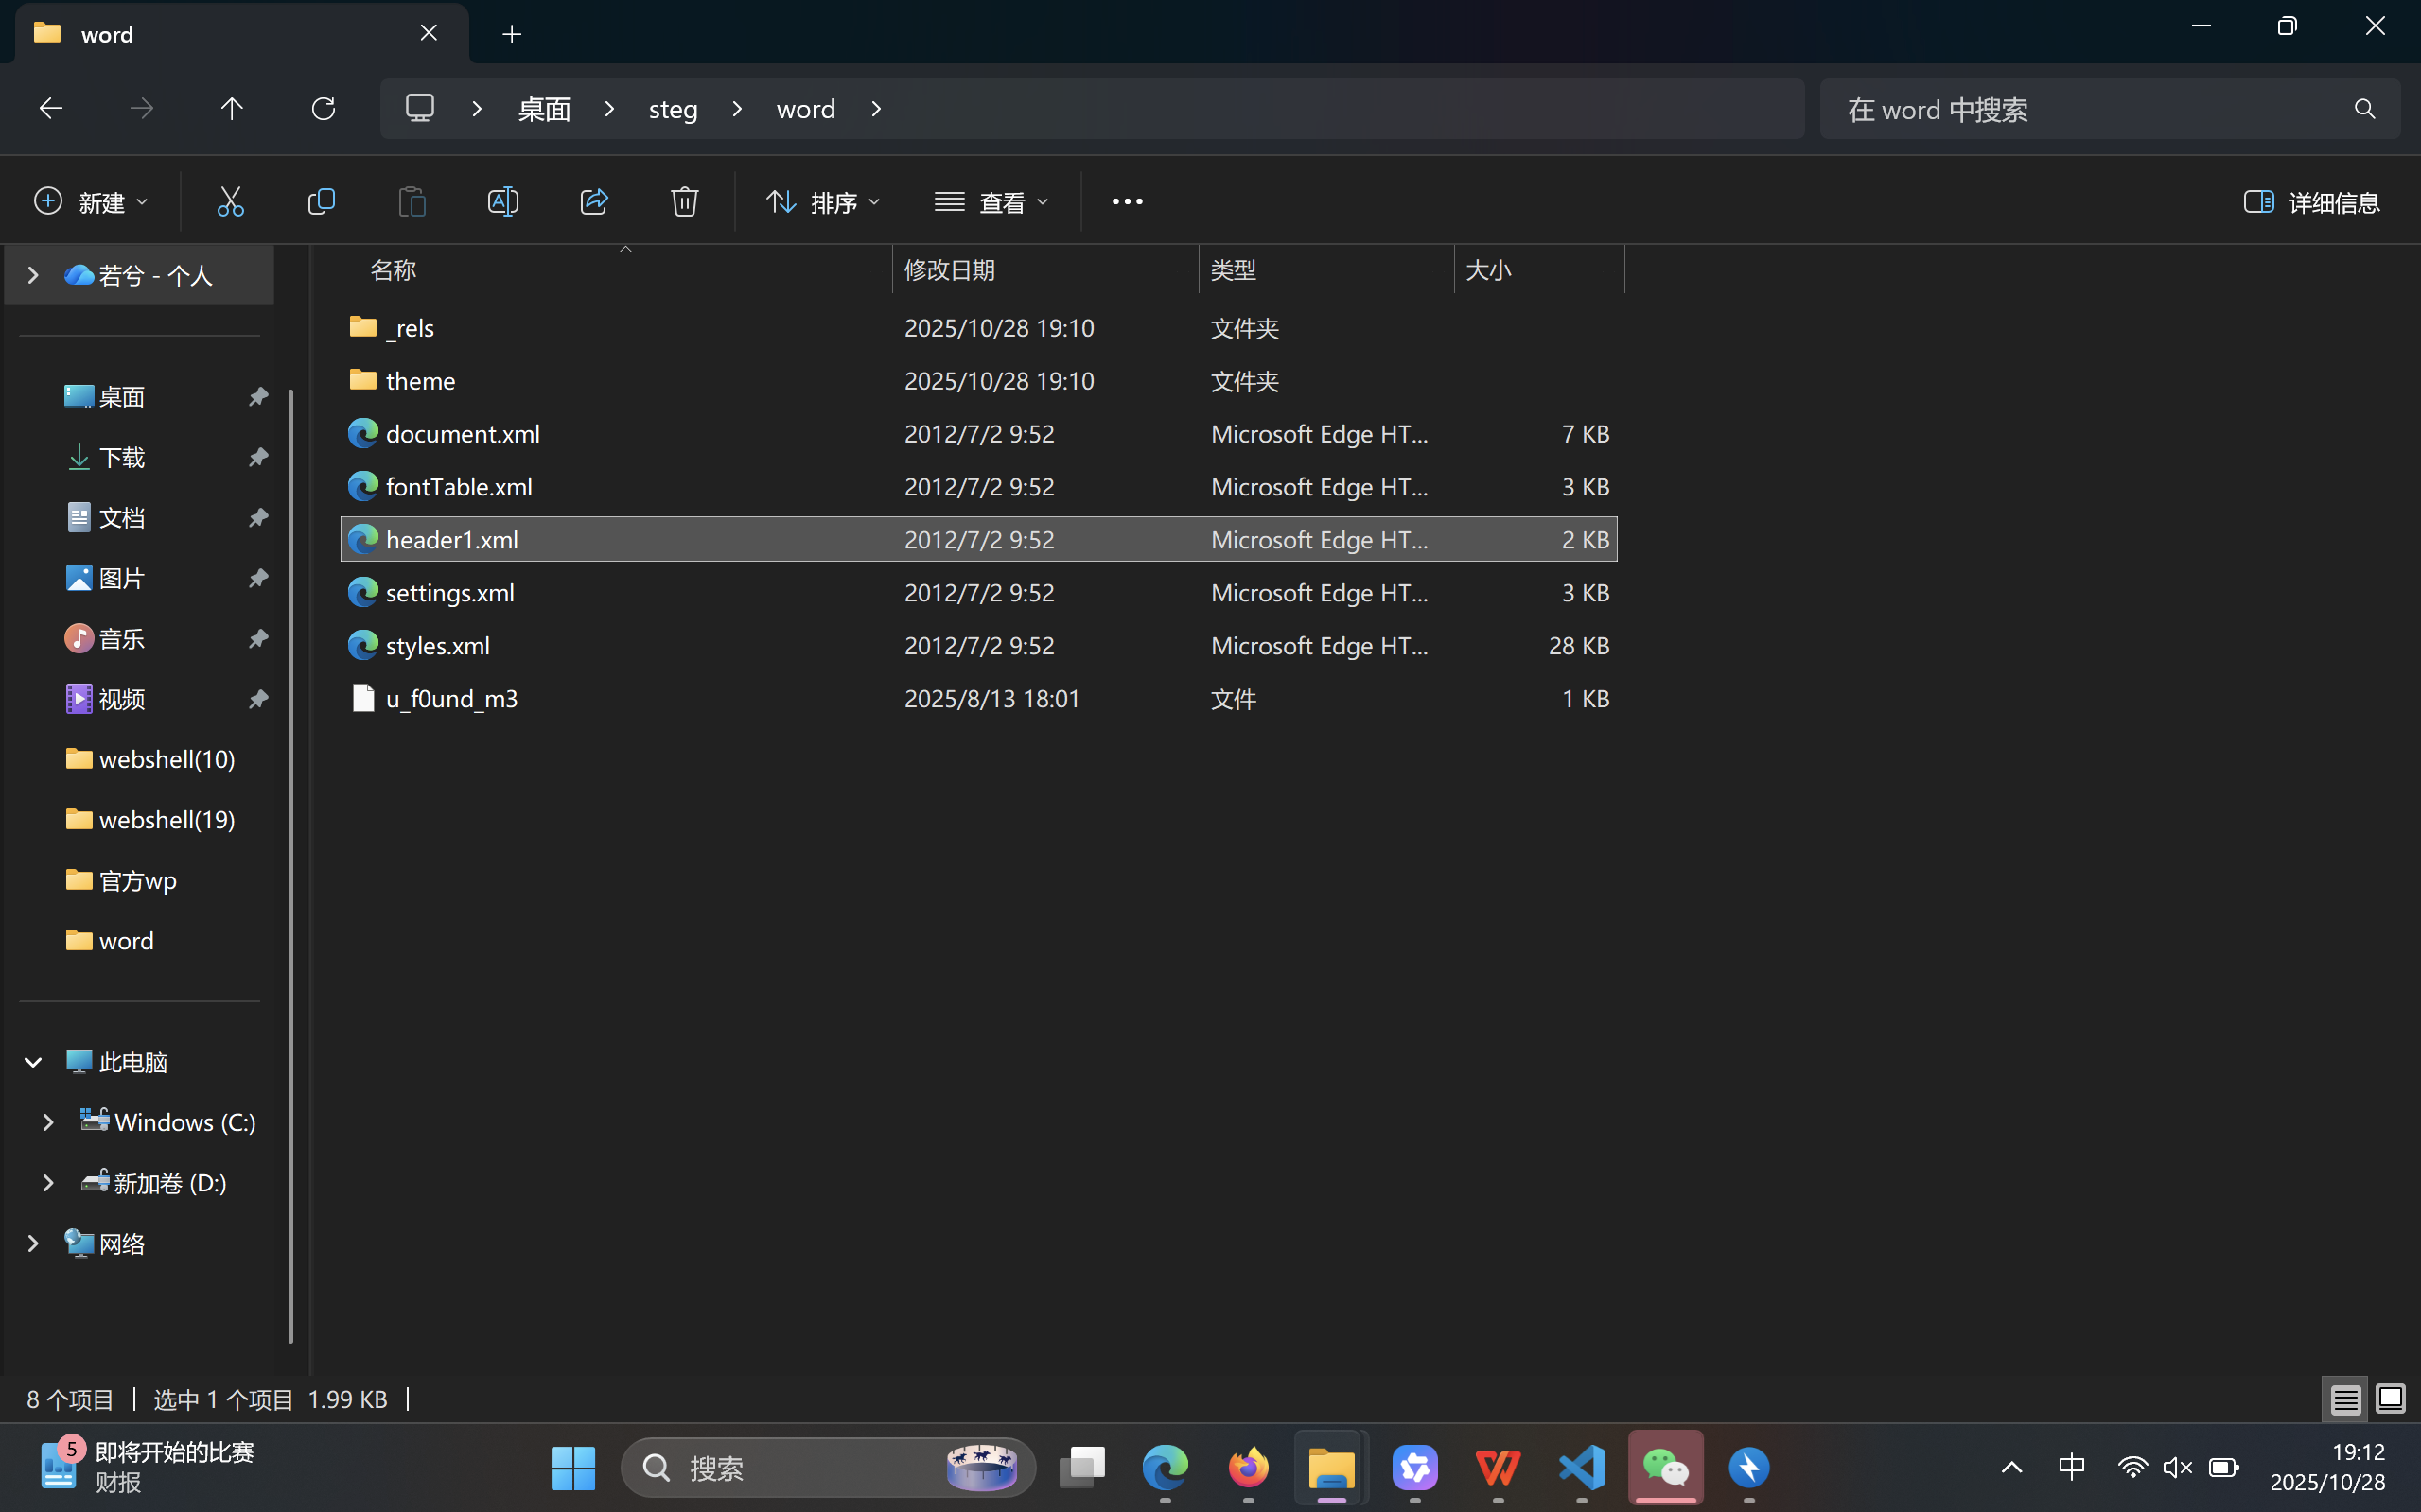Image resolution: width=2421 pixels, height=1512 pixels.
Task: Click 桌面 in the address breadcrumb
Action: click(x=544, y=109)
